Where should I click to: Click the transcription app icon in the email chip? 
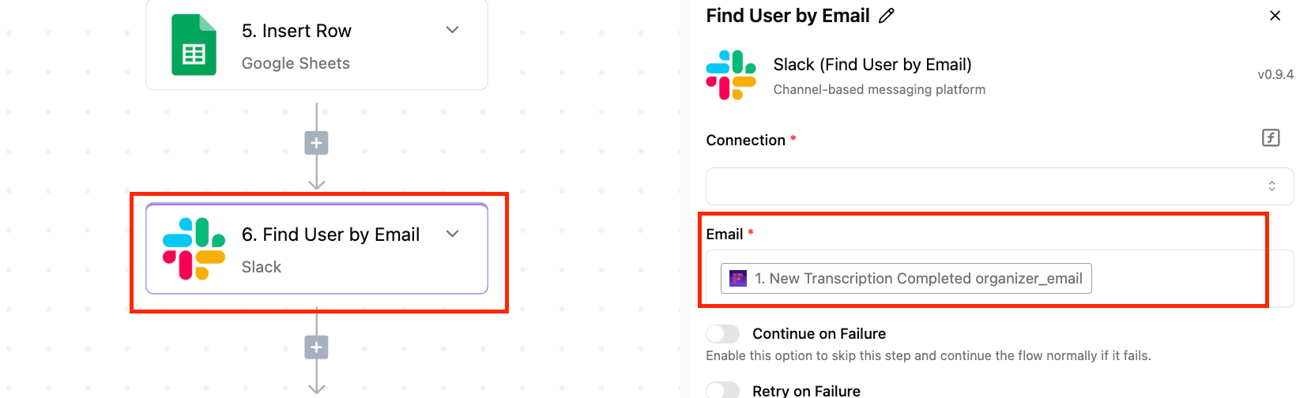click(x=738, y=278)
